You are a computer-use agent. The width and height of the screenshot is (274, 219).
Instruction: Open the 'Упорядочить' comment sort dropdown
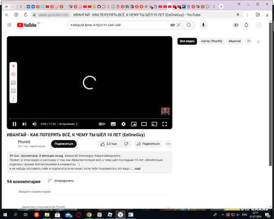click(61, 181)
